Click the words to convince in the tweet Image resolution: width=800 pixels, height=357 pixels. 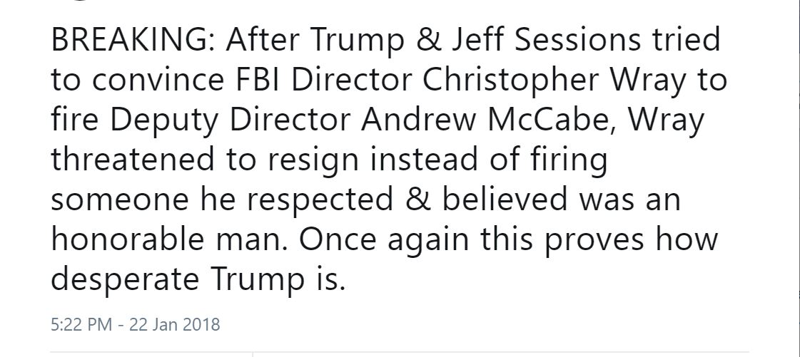[x=138, y=81]
